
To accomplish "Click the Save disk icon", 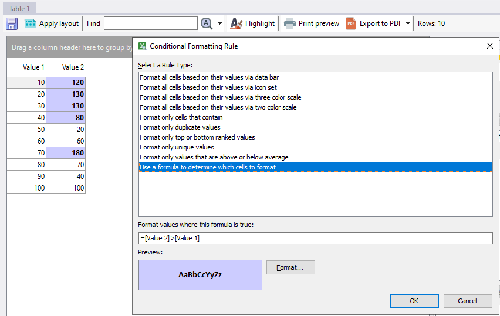I will tap(12, 23).
